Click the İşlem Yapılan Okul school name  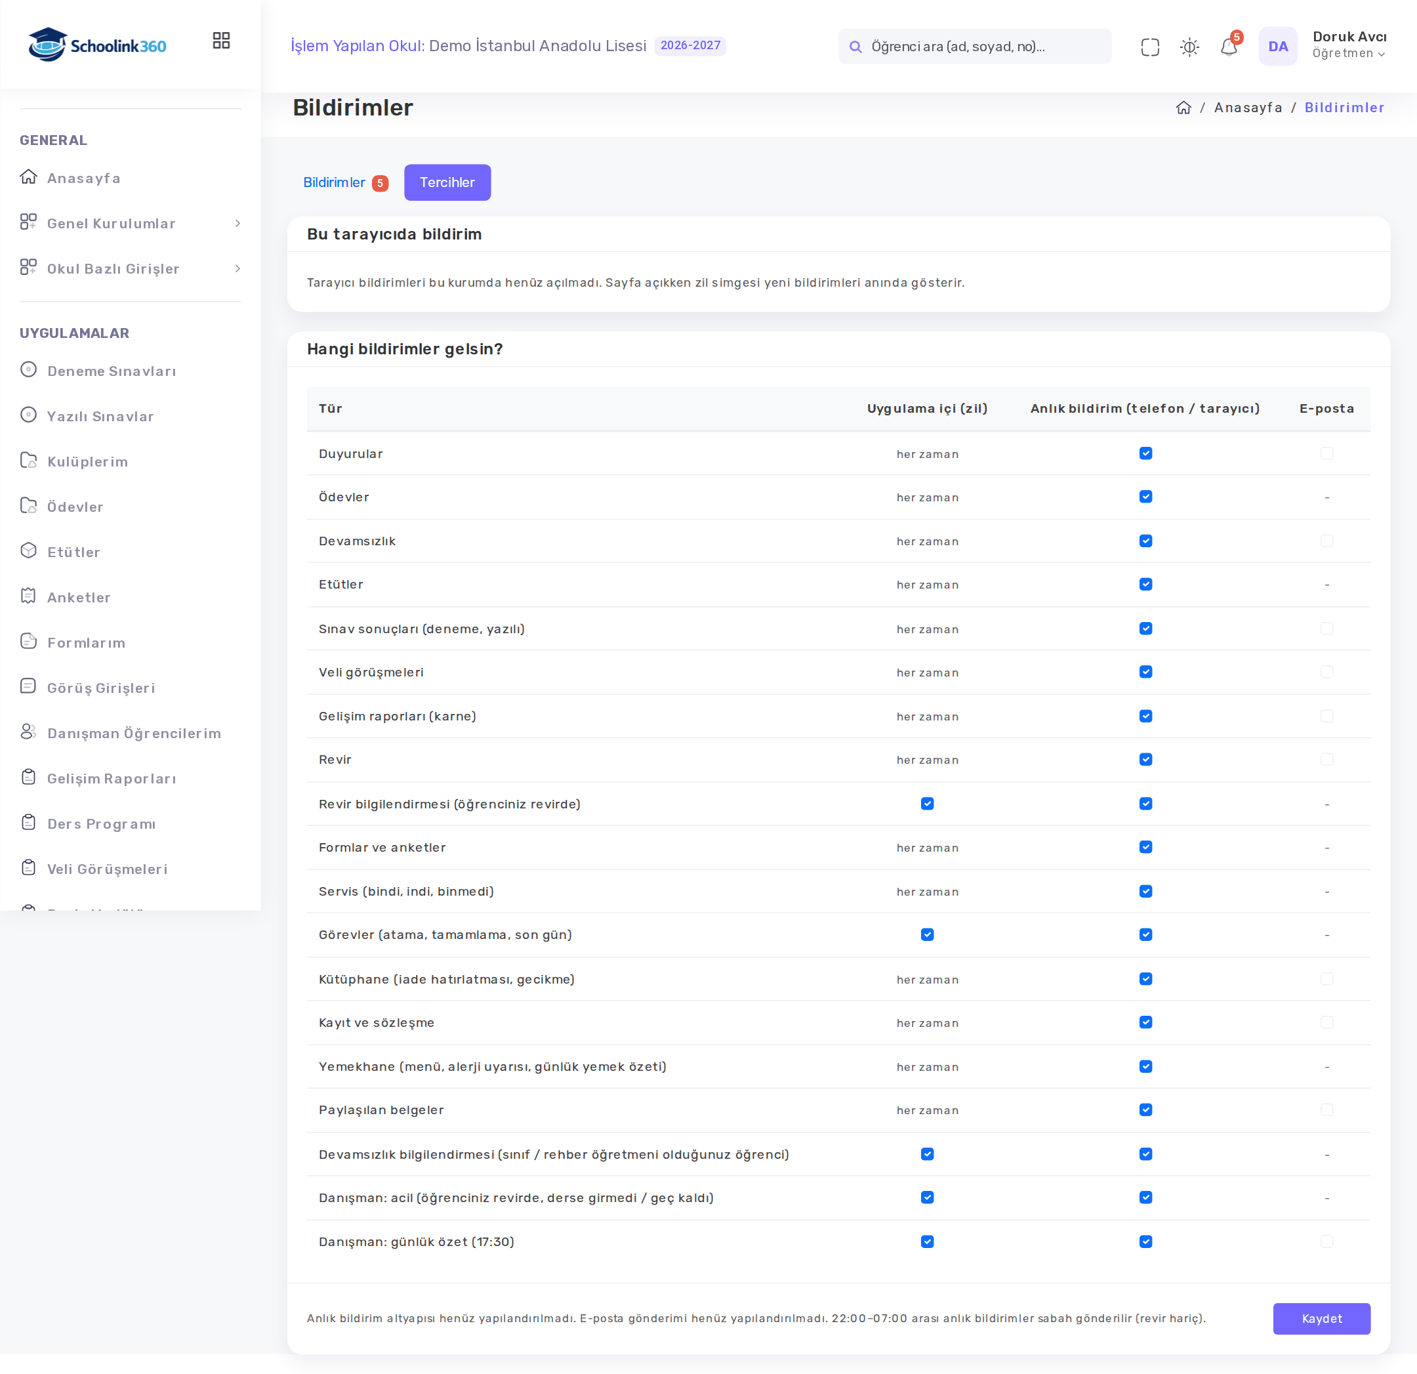click(x=538, y=45)
